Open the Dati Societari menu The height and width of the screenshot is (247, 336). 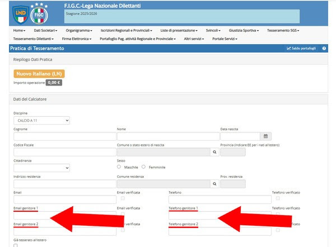pyautogui.click(x=45, y=30)
